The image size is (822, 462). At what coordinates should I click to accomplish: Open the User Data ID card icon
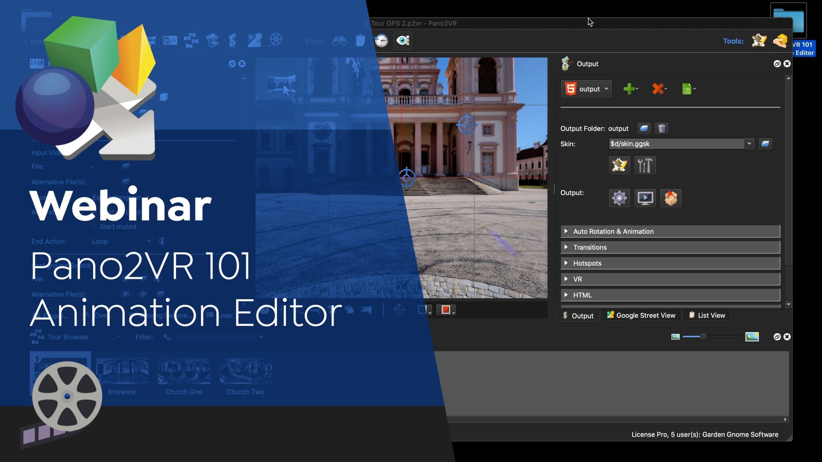170,40
